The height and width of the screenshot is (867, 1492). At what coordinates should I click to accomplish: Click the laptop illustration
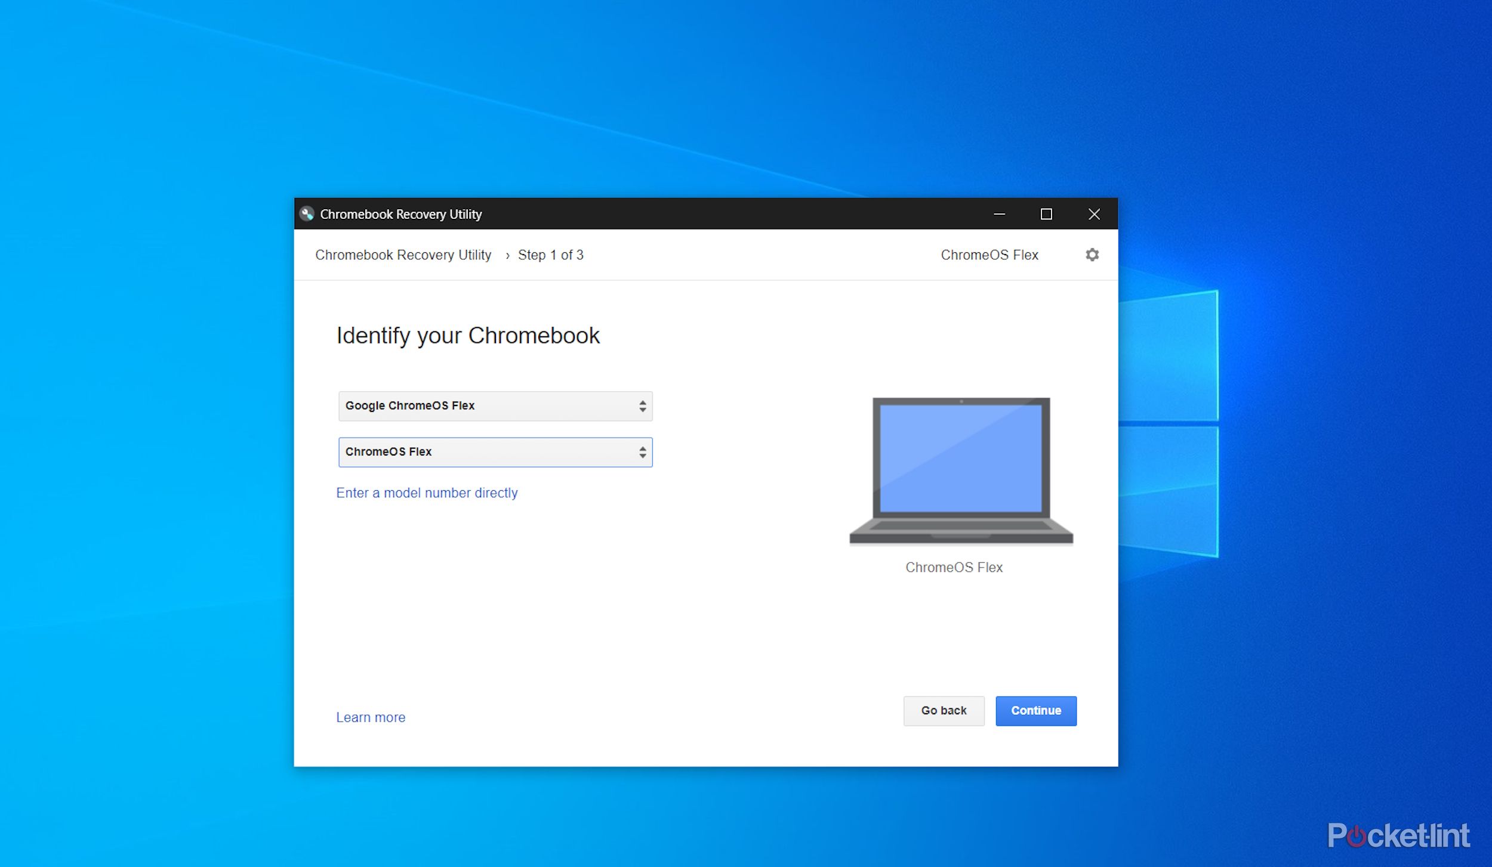tap(961, 471)
